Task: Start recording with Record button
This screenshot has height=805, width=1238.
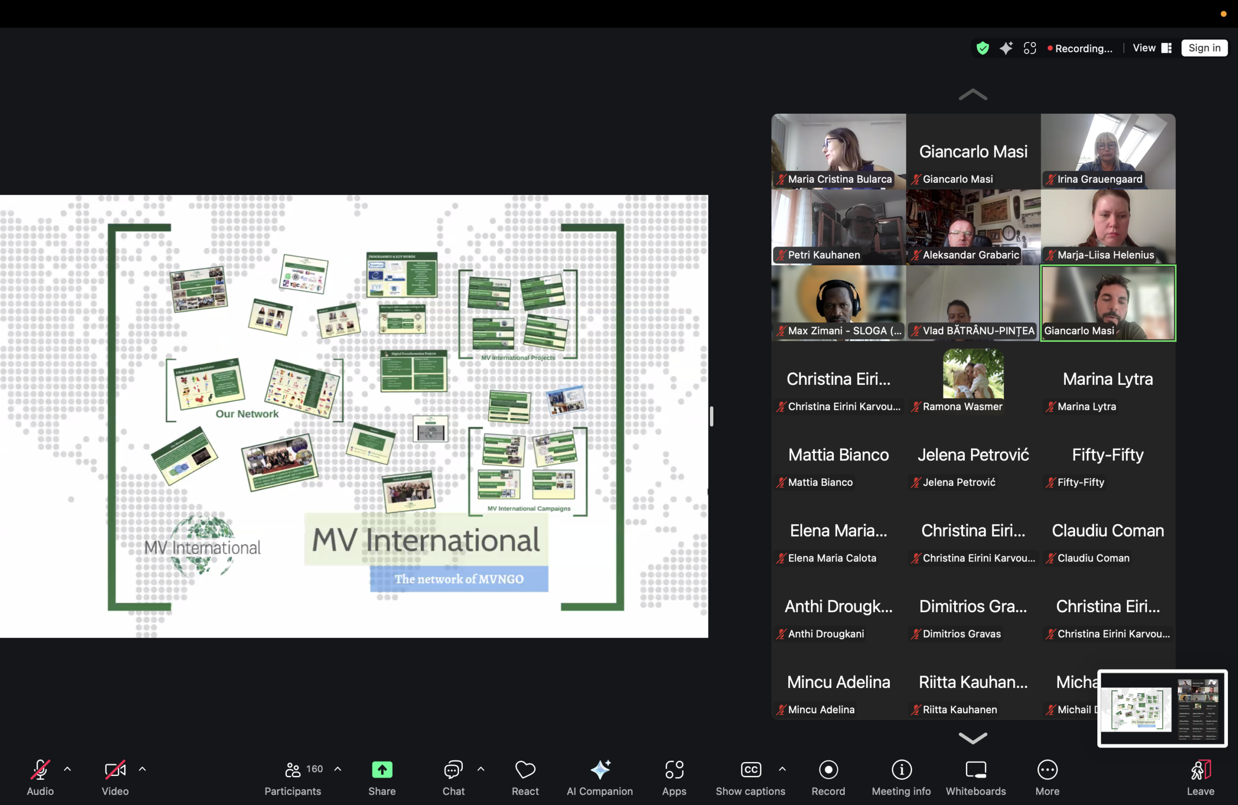Action: click(x=828, y=777)
